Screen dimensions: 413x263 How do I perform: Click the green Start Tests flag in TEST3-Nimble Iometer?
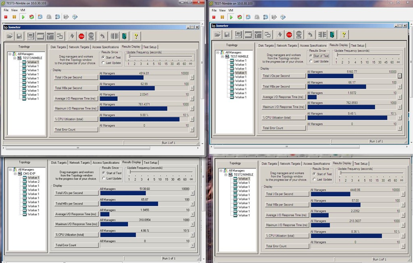click(72, 36)
